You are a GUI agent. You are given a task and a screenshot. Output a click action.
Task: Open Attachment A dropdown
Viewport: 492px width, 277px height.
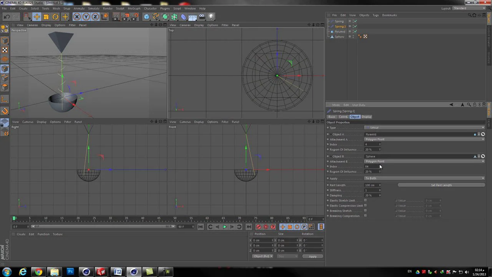tap(424, 139)
